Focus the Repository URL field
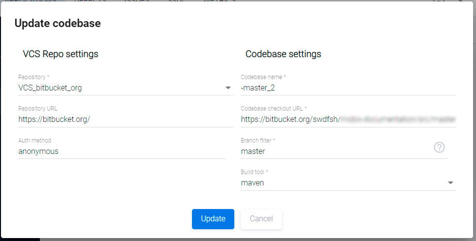This screenshot has height=241, width=476. point(125,120)
